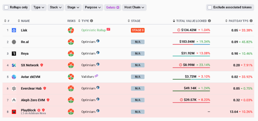Viewport: 258px width, 121px height.
Task: Open the Reya project link
Action: (x=24, y=53)
